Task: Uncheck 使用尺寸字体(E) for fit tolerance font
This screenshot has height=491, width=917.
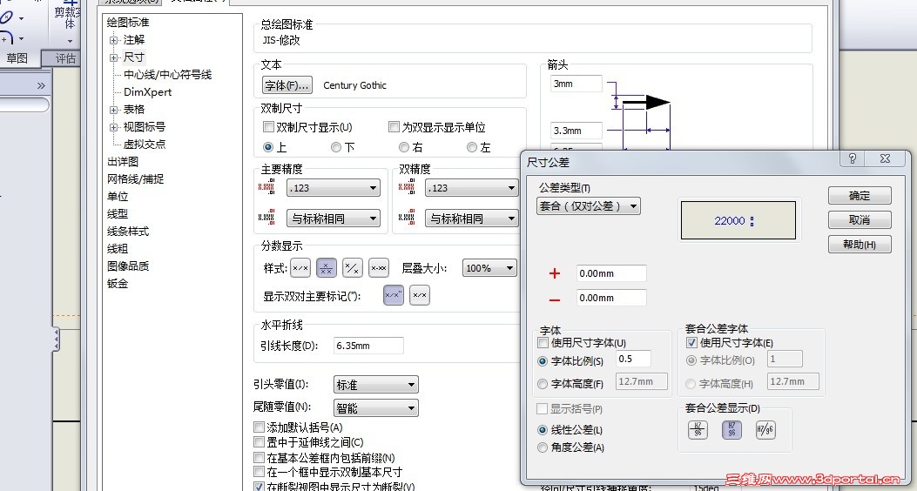Action: (691, 343)
